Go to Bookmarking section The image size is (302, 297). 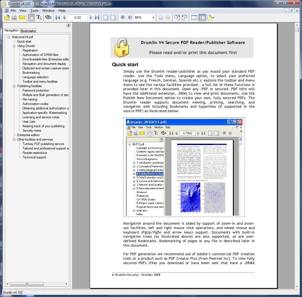[x=31, y=73]
